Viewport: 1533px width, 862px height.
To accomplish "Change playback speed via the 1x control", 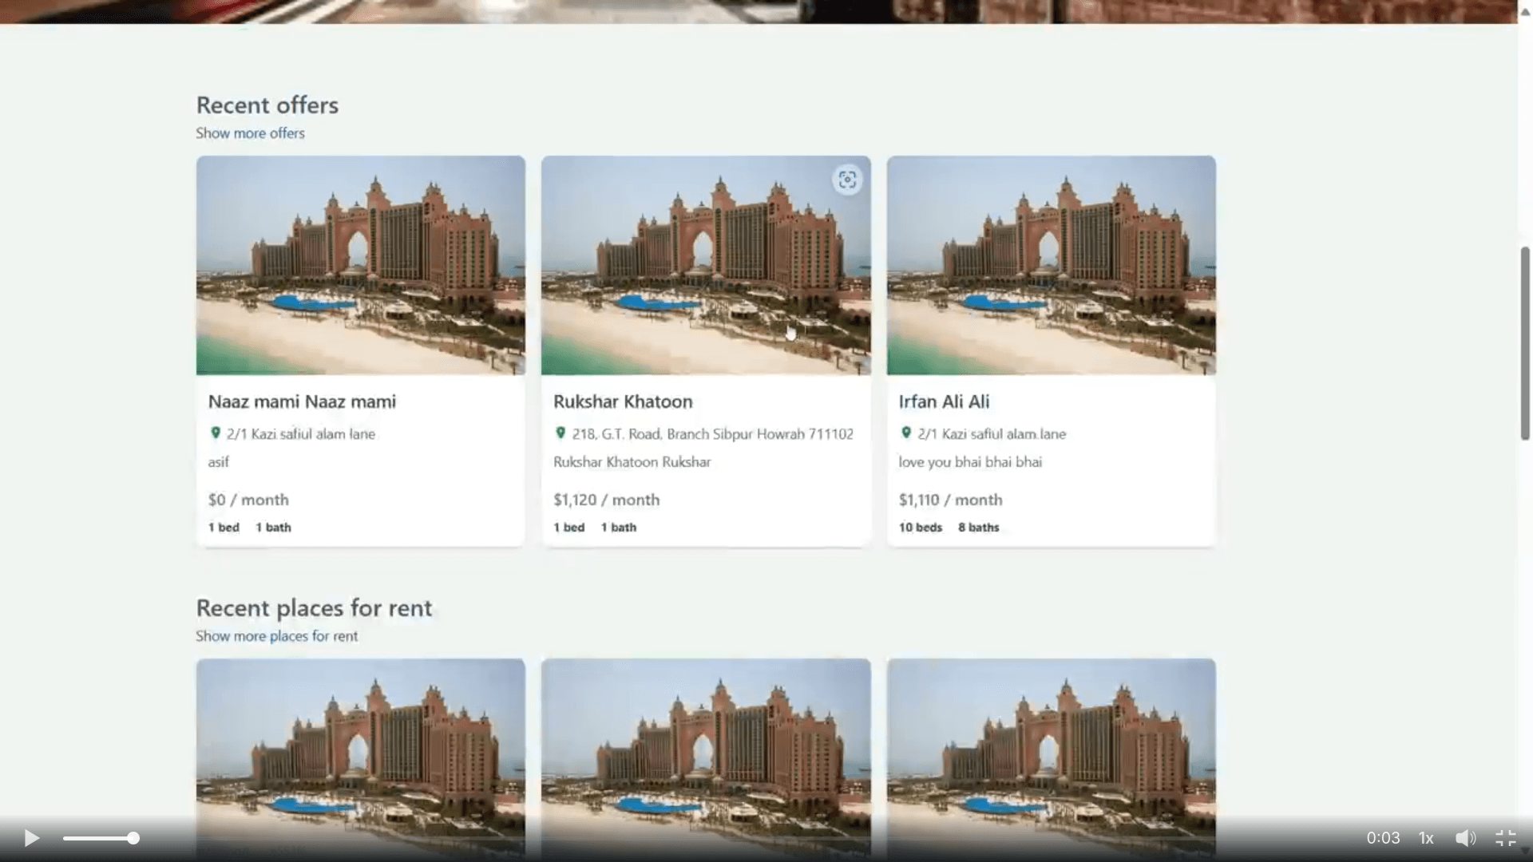I will click(1426, 838).
